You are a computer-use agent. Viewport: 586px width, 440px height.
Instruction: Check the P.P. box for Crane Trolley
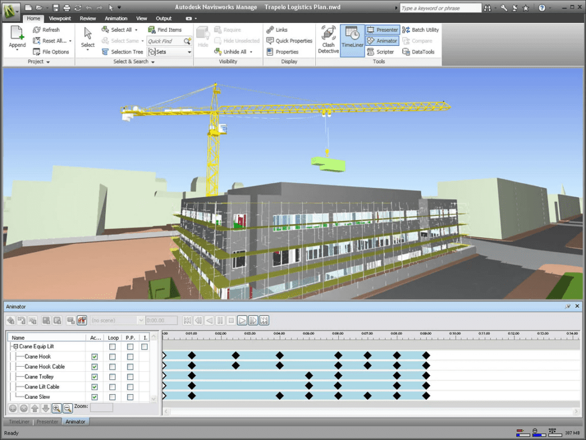[130, 376]
